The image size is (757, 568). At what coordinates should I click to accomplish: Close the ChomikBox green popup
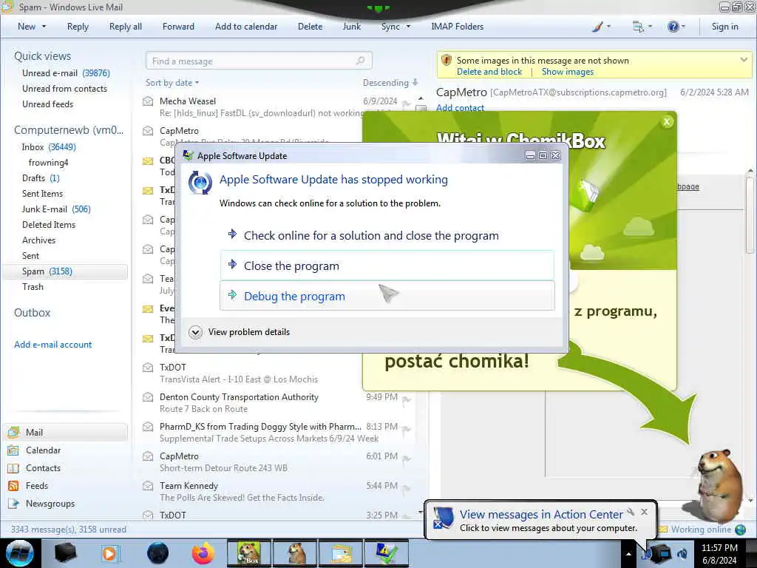(667, 122)
